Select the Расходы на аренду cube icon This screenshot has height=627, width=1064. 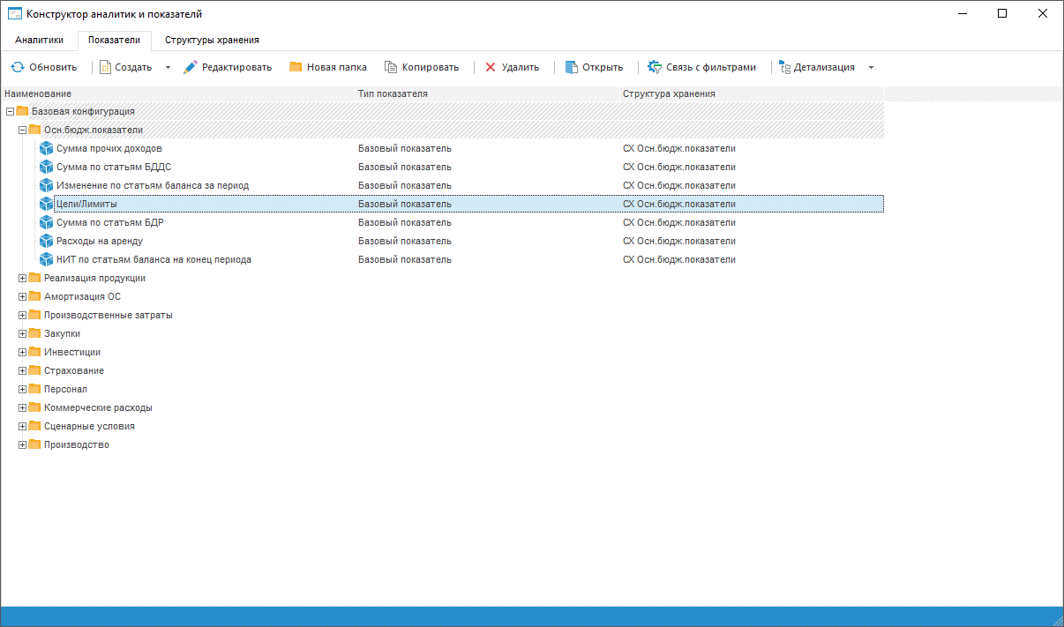pos(47,241)
